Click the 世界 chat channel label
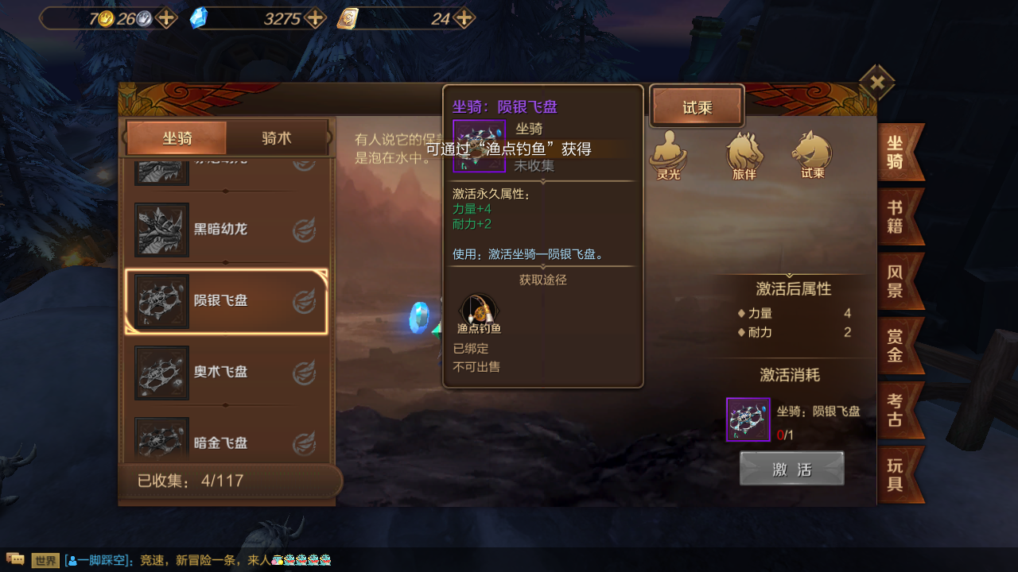Image resolution: width=1018 pixels, height=572 pixels. [x=46, y=560]
